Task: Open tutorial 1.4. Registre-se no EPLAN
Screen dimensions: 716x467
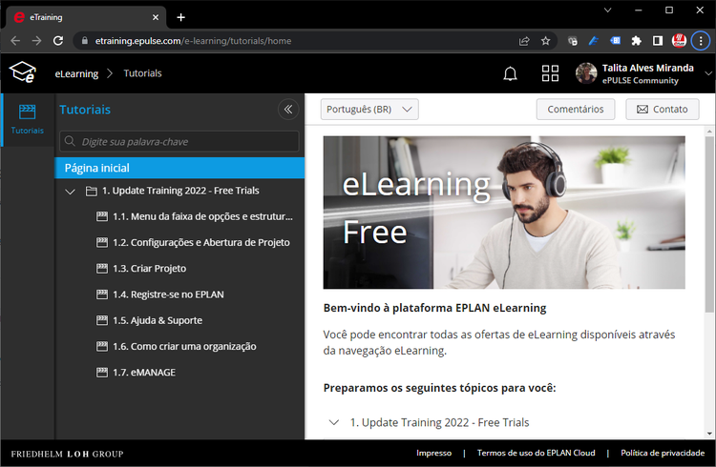Action: click(168, 294)
